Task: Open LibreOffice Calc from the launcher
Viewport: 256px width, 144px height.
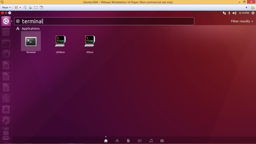Action: coord(6,77)
